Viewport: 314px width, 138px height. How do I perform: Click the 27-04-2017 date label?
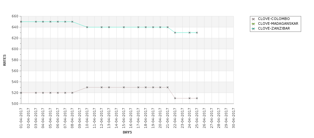click(x=212, y=118)
